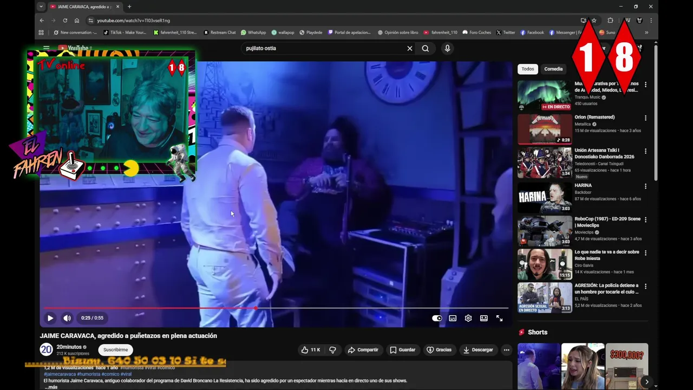
Task: Show more bookmarks with the double chevron
Action: point(646,32)
